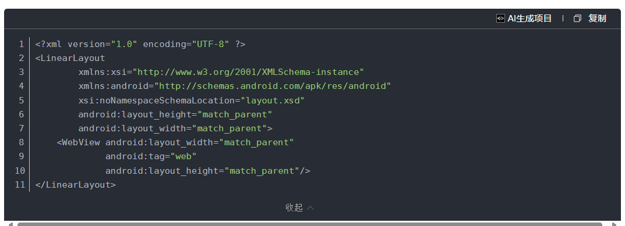The width and height of the screenshot is (625, 226).
Task: Click the upward chevron next to 收起
Action: point(310,207)
